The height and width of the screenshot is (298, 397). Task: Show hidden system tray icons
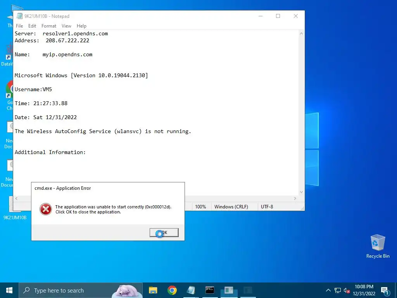coord(328,290)
